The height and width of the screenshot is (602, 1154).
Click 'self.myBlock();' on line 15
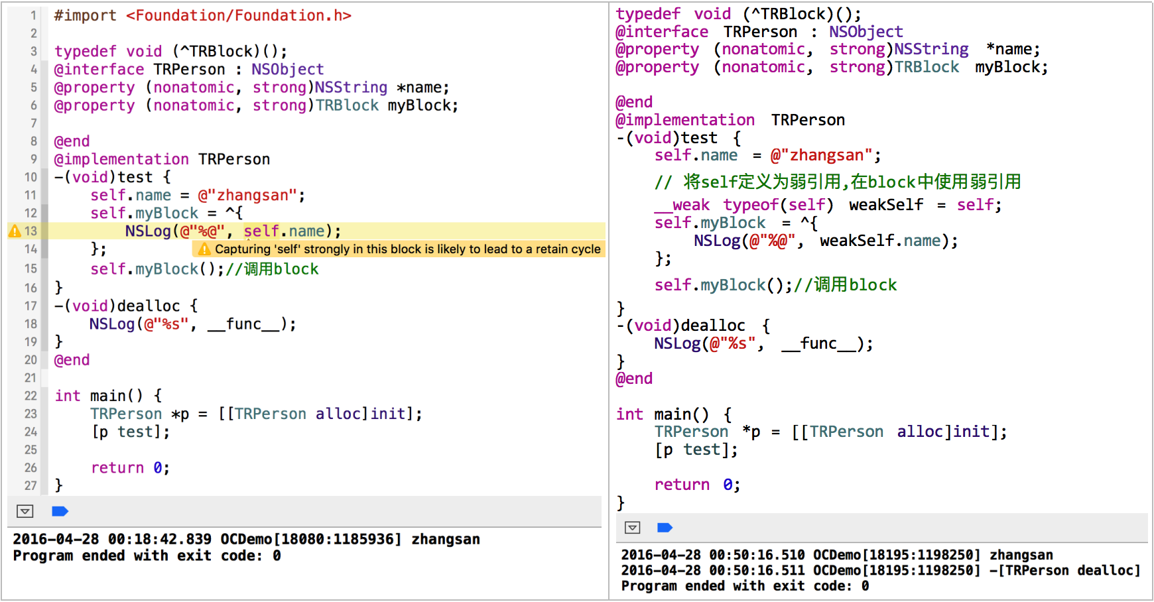pos(157,269)
